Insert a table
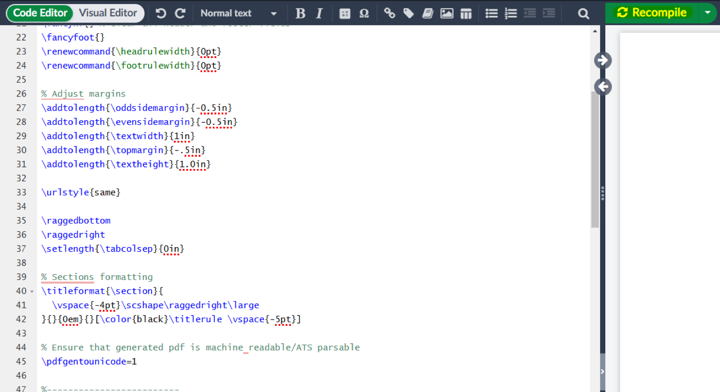The width and height of the screenshot is (720, 392). [466, 14]
